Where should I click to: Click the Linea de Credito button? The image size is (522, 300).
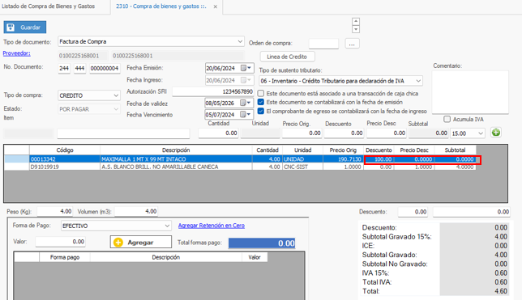coord(287,57)
